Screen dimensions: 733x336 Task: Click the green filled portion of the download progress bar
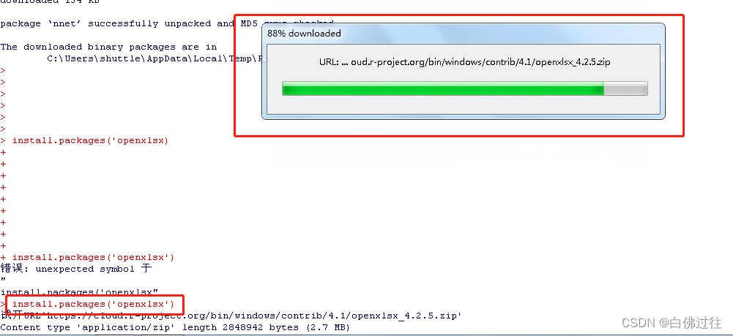click(x=443, y=88)
